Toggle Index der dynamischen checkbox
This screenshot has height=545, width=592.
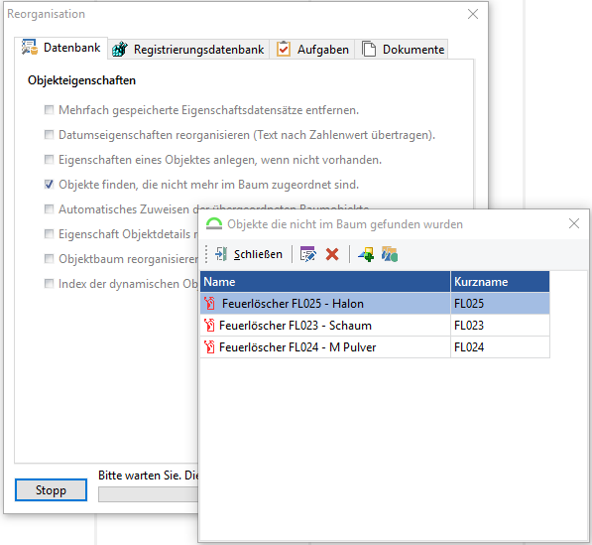(x=49, y=284)
